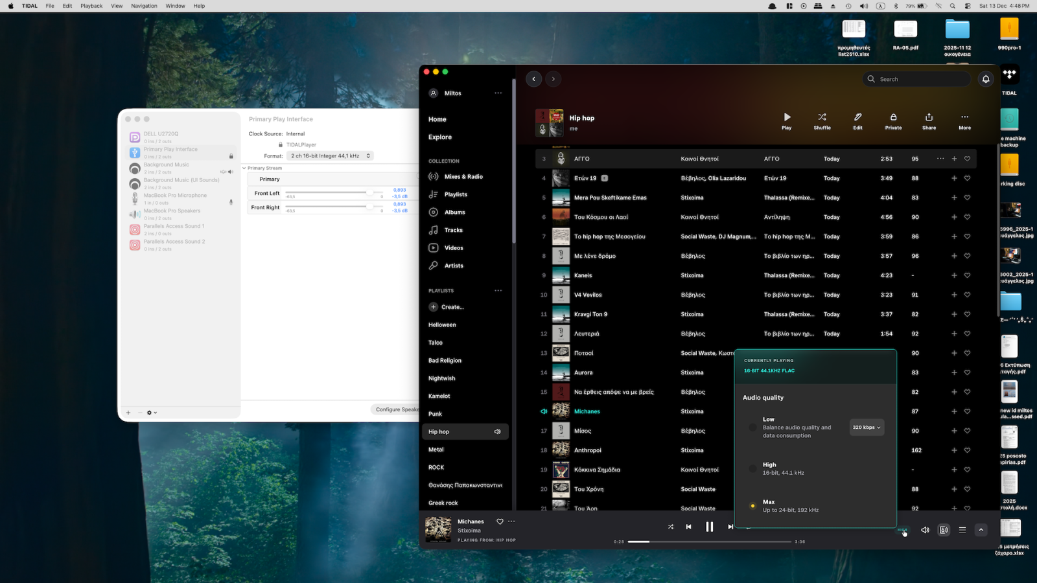Screen dimensions: 1037x583
Task: Open Tracks in the Collection sidebar
Action: (453, 230)
